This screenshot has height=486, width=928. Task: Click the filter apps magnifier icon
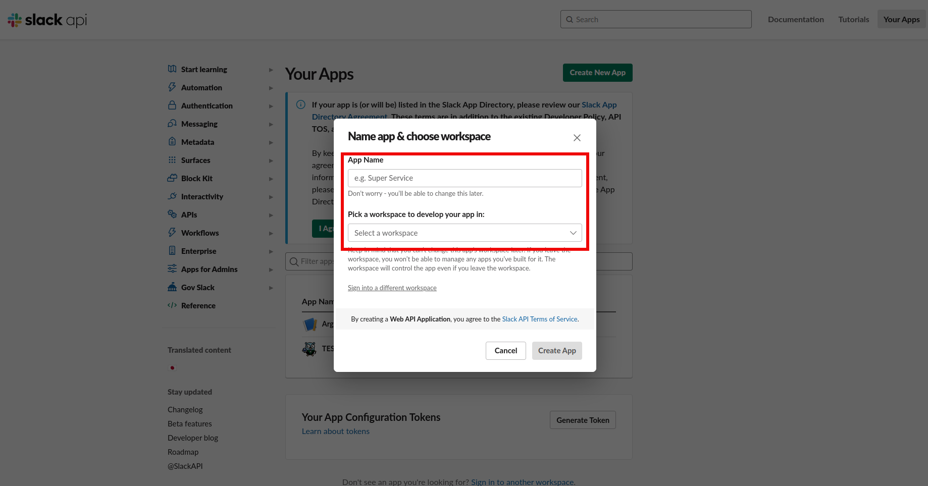click(x=294, y=261)
